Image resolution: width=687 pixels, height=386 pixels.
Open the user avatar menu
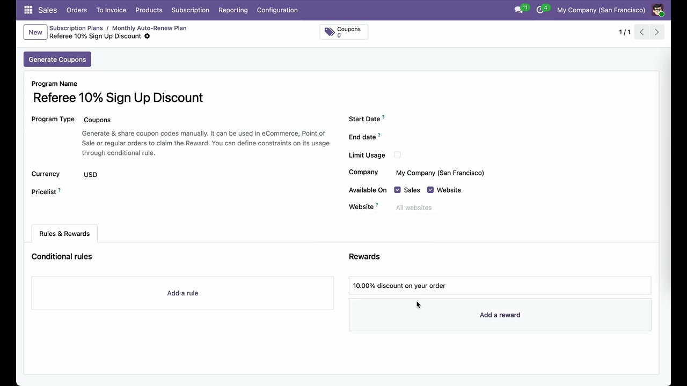(x=657, y=10)
